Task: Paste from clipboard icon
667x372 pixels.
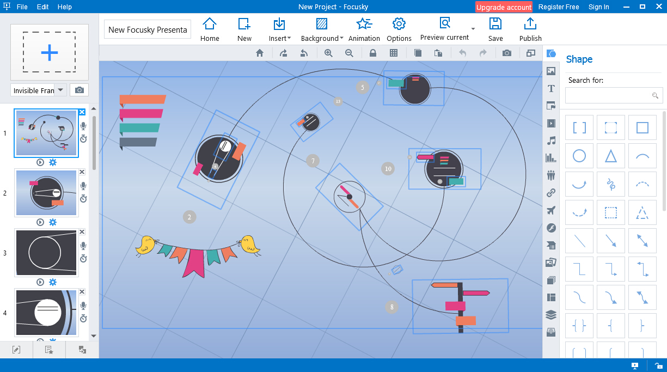Action: (438, 53)
